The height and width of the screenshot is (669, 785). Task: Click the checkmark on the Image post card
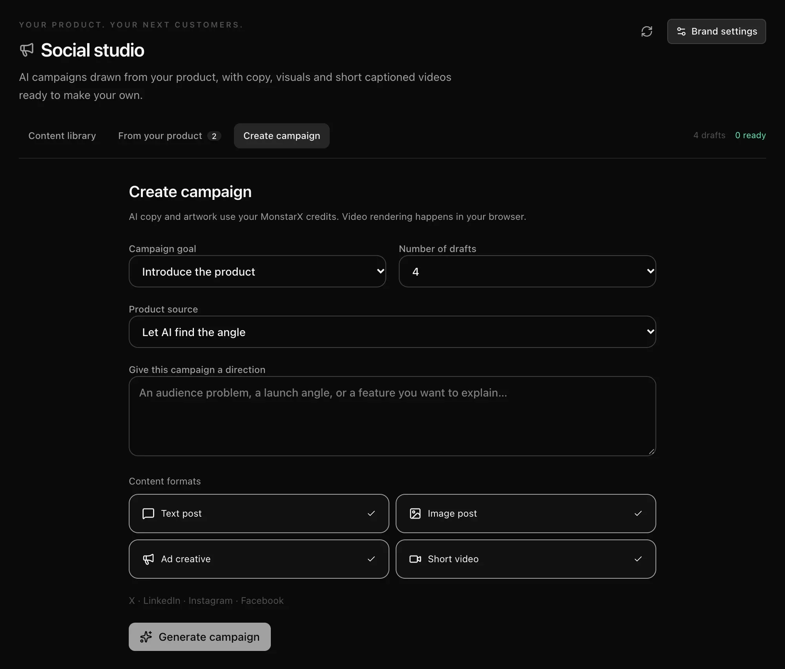pos(638,514)
